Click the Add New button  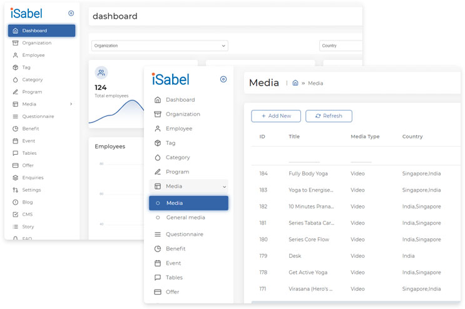pyautogui.click(x=275, y=116)
